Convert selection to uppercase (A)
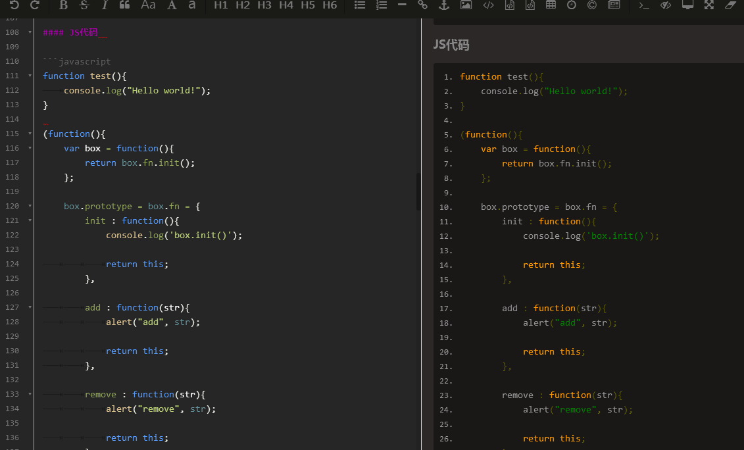This screenshot has height=450, width=744. [x=172, y=5]
